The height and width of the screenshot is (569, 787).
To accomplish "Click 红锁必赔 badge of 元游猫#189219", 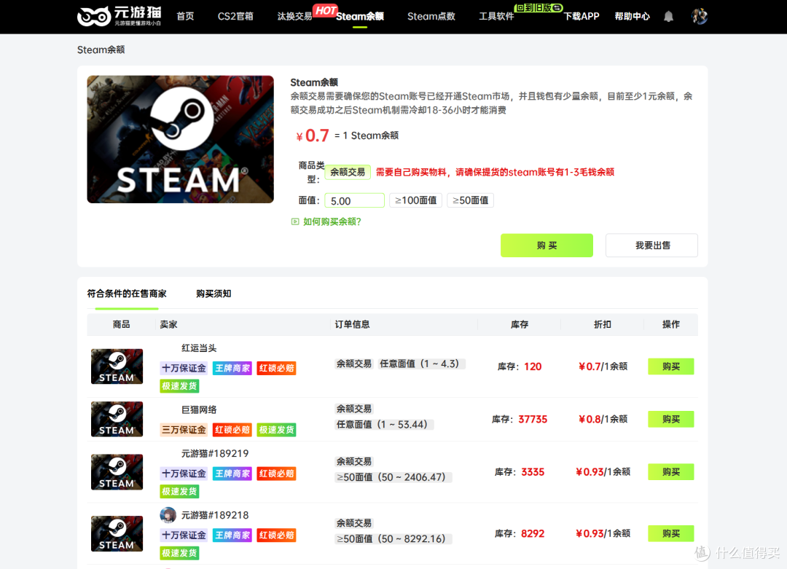I will pyautogui.click(x=277, y=473).
